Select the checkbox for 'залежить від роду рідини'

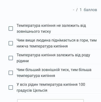pos(11,58)
